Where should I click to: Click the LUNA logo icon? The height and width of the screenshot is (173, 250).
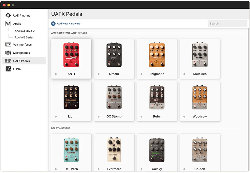pyautogui.click(x=8, y=69)
